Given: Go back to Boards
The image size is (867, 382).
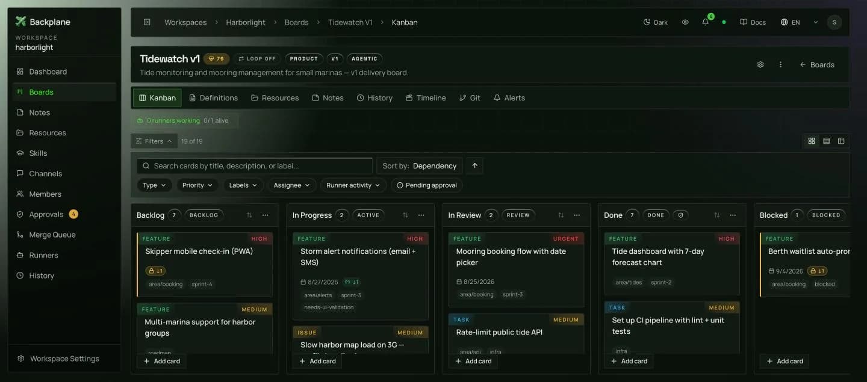Looking at the screenshot, I should tap(817, 64).
